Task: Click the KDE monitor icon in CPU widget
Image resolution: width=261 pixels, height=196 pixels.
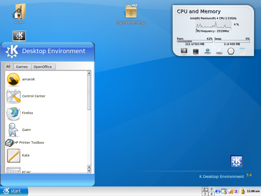Action: pos(184,51)
